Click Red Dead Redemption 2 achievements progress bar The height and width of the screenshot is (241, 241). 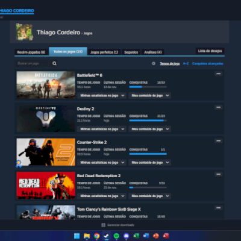[x=148, y=187]
